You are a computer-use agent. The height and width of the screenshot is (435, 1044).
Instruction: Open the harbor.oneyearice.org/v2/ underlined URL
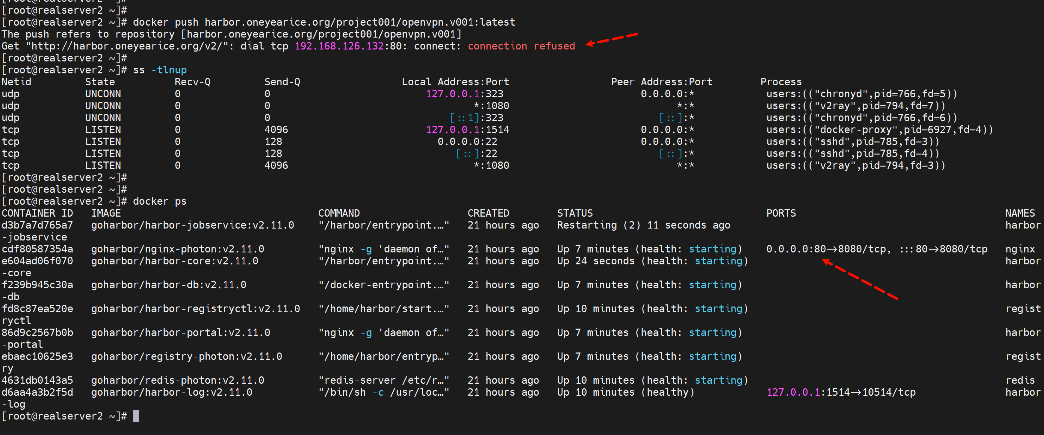[x=127, y=46]
